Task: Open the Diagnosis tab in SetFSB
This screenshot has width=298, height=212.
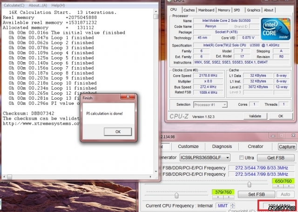Action: click(x=222, y=146)
